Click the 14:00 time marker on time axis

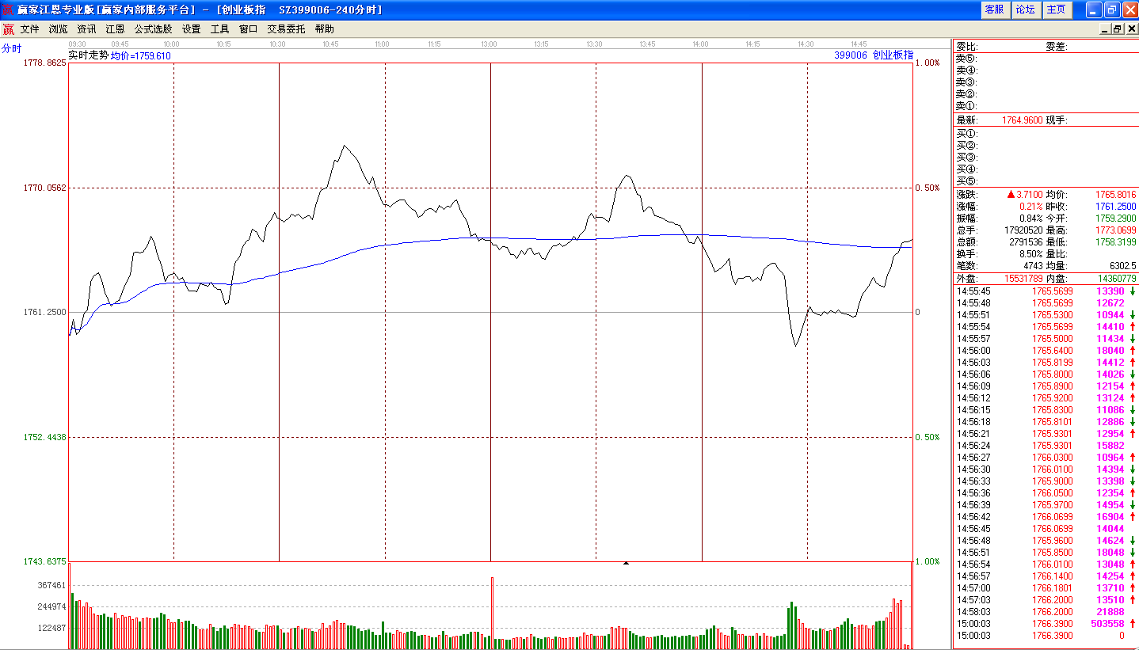click(700, 44)
